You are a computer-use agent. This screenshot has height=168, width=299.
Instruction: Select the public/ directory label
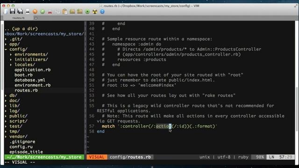click(18, 116)
